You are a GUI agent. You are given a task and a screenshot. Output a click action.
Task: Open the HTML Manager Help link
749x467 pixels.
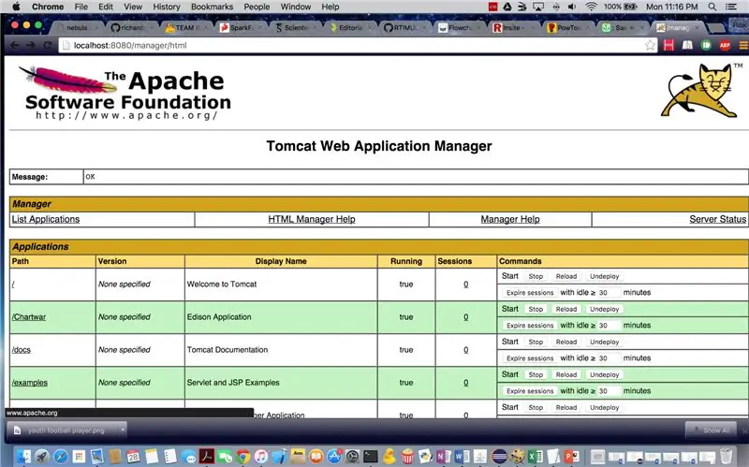312,219
